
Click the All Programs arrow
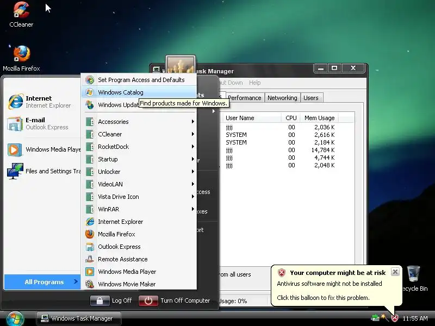point(76,281)
